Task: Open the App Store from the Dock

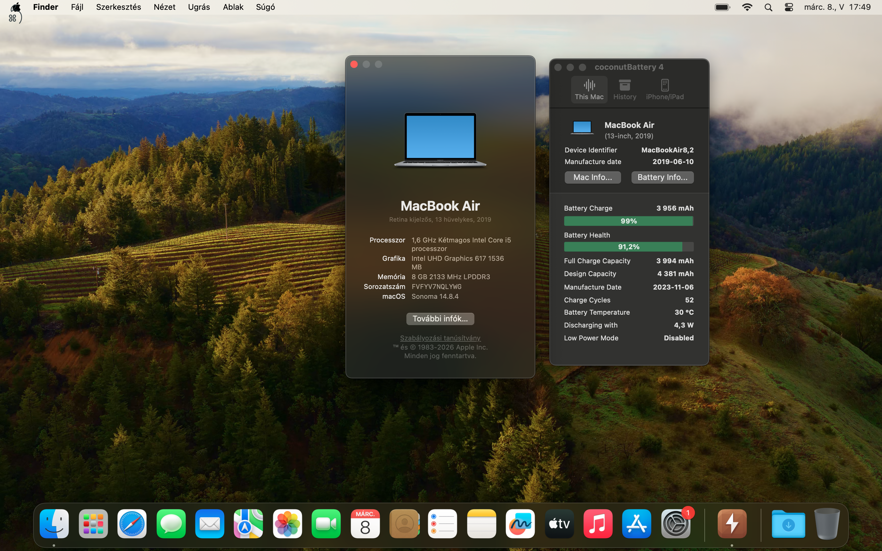Action: point(636,523)
